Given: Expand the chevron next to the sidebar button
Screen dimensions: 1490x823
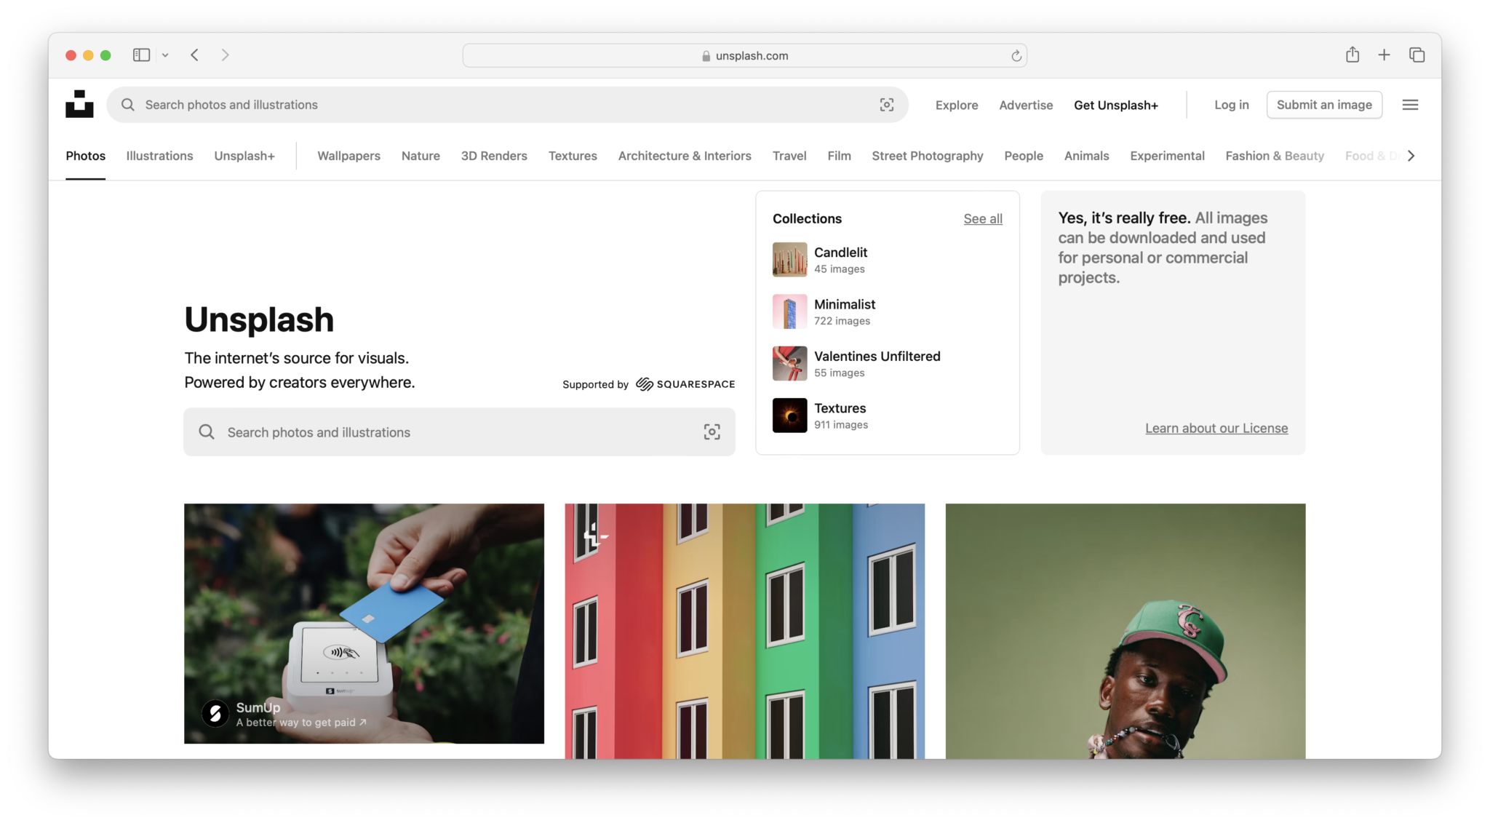Looking at the screenshot, I should [x=165, y=55].
